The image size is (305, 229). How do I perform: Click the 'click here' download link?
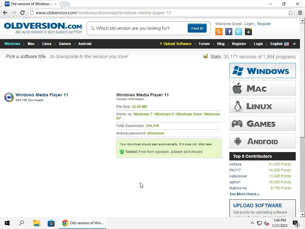tap(205, 144)
